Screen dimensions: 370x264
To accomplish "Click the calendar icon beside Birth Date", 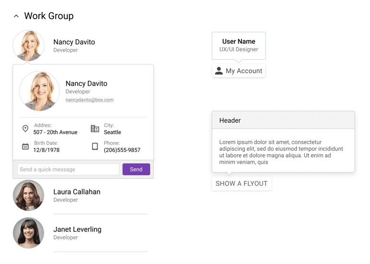I will tap(25, 147).
